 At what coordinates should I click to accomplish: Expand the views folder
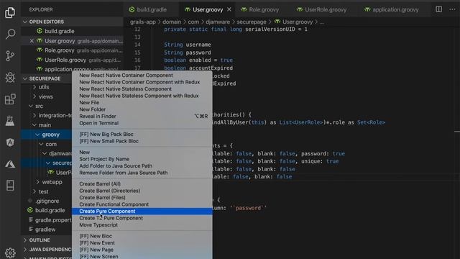pos(45,96)
